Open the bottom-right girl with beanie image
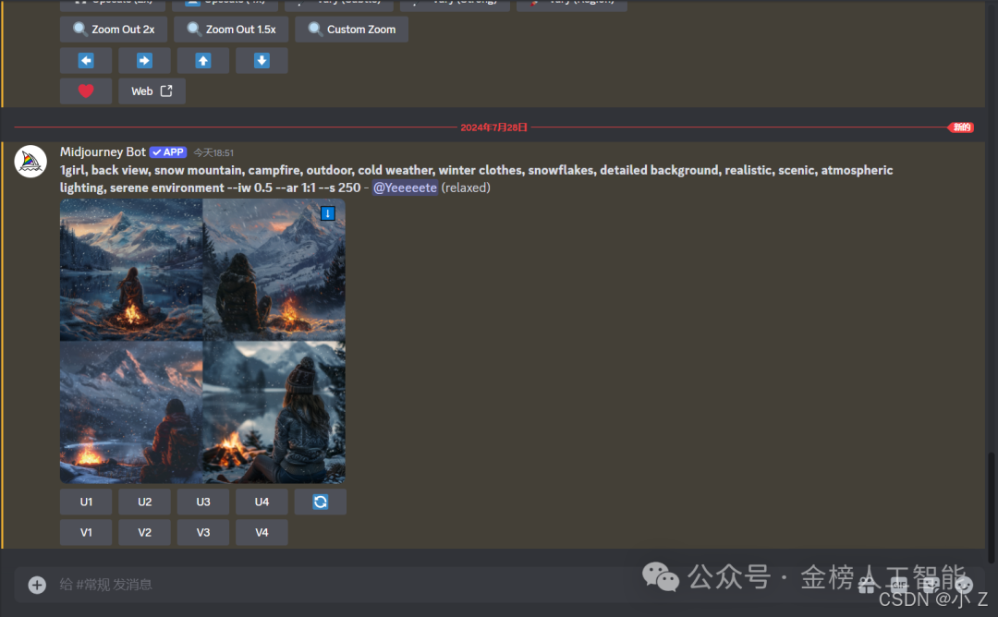This screenshot has width=998, height=617. [274, 412]
